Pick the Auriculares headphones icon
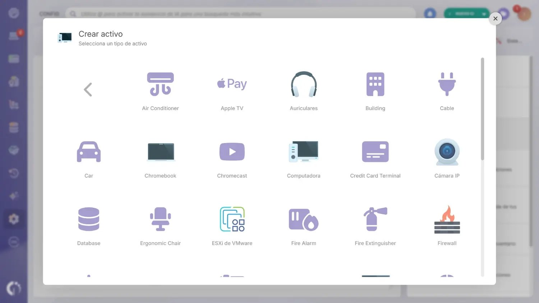 tap(304, 84)
